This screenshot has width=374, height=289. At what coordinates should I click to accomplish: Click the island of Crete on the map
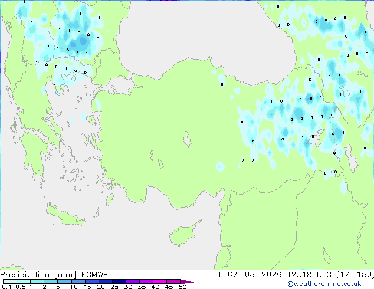click(65, 216)
